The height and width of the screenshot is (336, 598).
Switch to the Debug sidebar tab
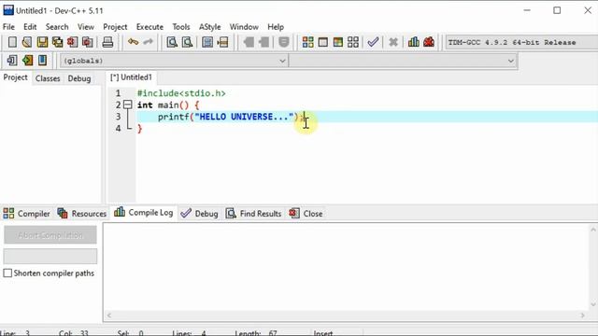pyautogui.click(x=79, y=78)
